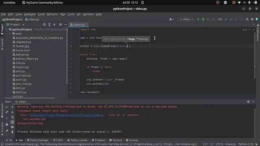Commit changes via Git green check
260x146 pixels.
point(231,19)
